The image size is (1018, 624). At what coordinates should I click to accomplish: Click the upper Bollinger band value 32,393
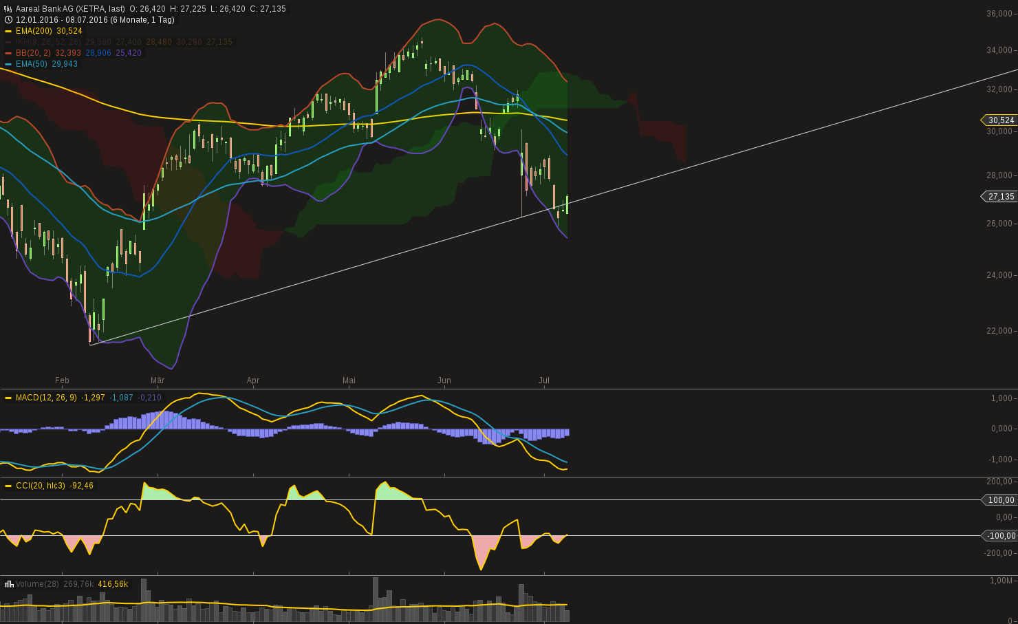[x=68, y=53]
